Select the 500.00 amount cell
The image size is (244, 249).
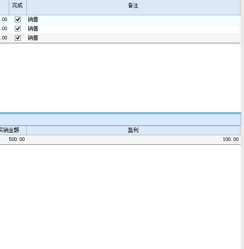[x=13, y=140]
